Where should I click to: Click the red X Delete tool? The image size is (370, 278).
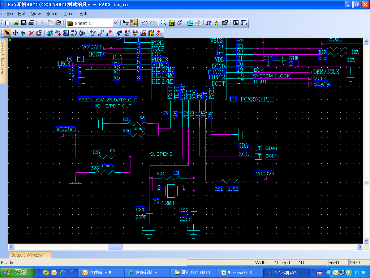(x=31, y=33)
